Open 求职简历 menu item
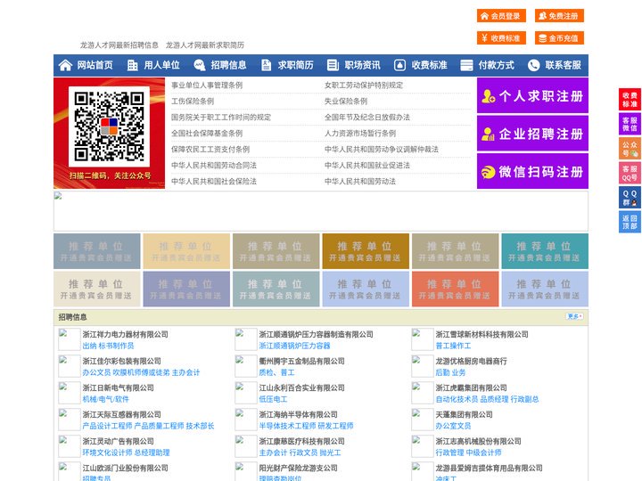 [x=296, y=65]
